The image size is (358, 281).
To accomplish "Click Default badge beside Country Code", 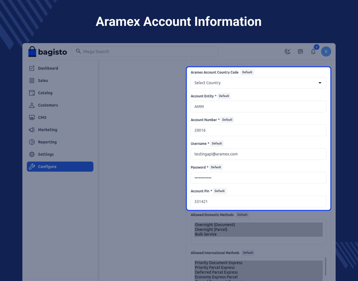I will (x=247, y=72).
